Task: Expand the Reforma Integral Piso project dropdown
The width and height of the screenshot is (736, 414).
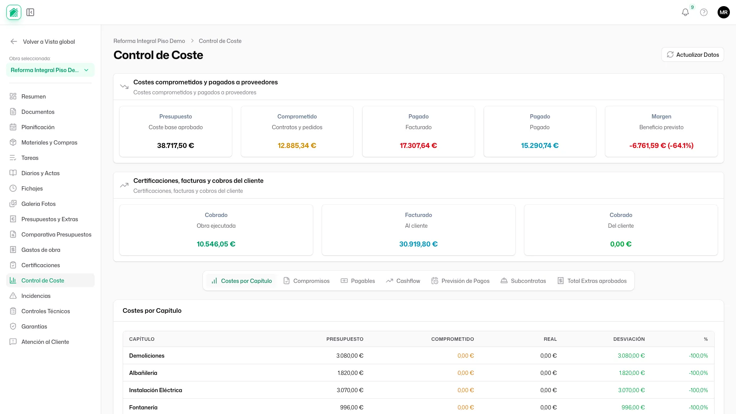Action: point(50,70)
